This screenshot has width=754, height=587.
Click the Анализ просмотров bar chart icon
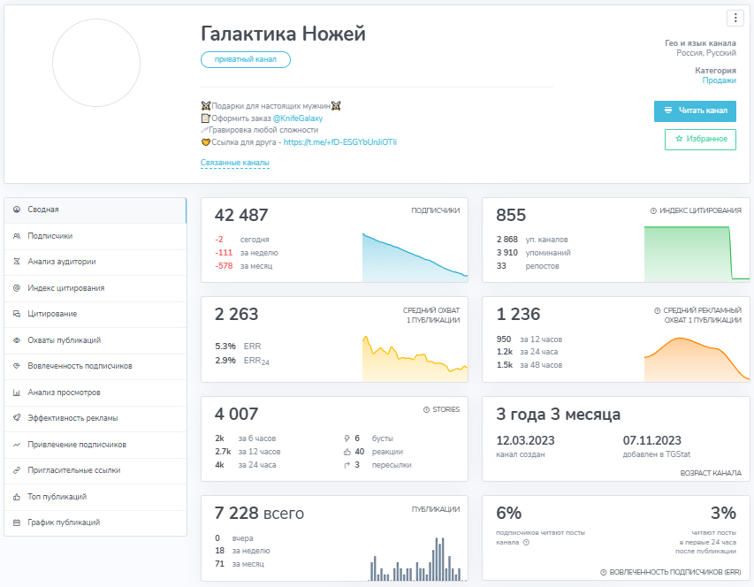click(x=17, y=393)
